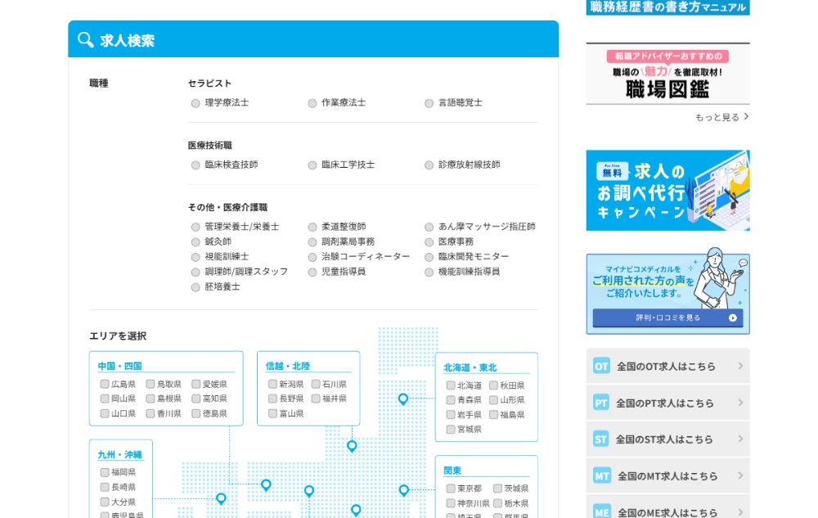
Task: Tick the 岡山県 checkbox
Action: [105, 399]
